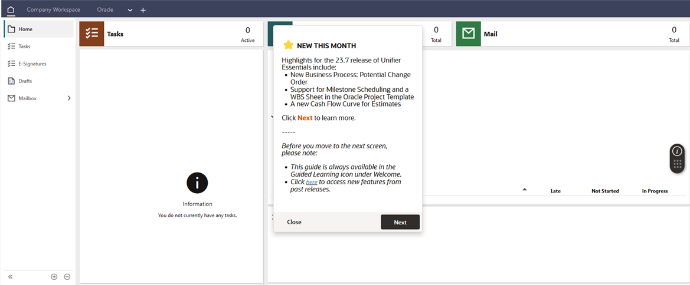Viewport: 690px width, 285px height.
Task: Click the yellow star icon in popup
Action: [x=288, y=45]
